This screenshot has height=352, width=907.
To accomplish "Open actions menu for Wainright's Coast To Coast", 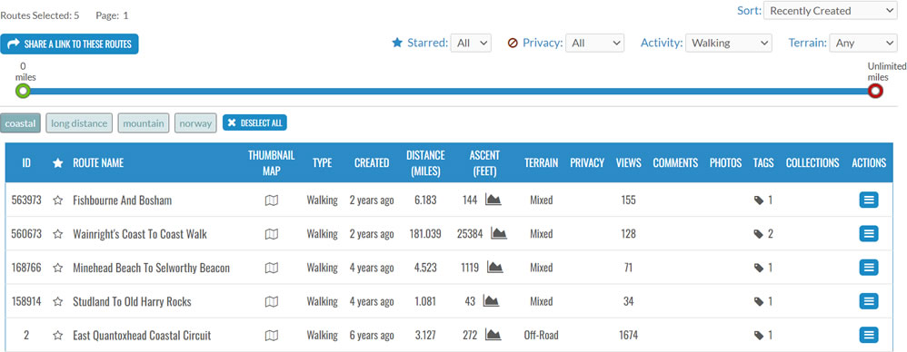I will [868, 234].
